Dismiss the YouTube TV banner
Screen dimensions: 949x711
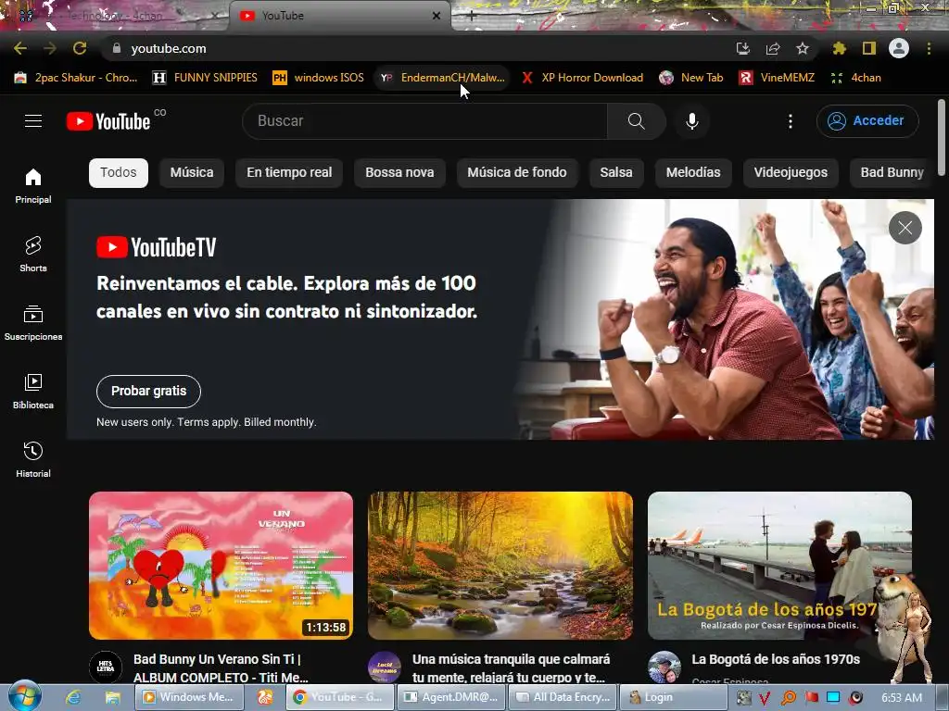pos(905,228)
